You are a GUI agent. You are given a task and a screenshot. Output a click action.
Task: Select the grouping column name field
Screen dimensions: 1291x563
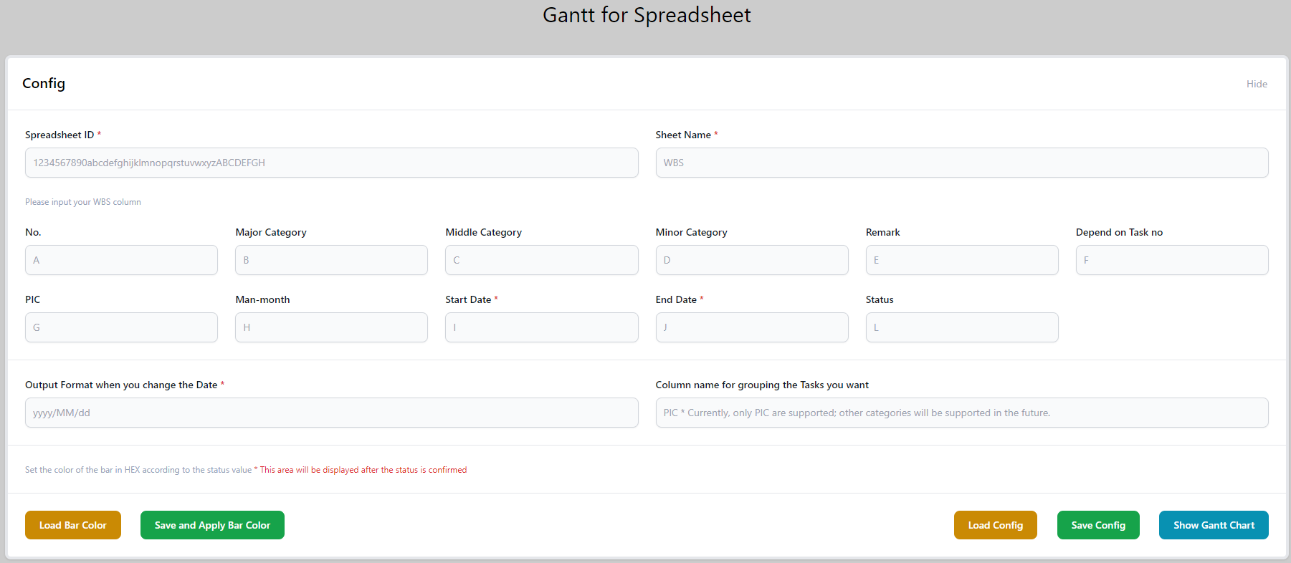click(961, 413)
